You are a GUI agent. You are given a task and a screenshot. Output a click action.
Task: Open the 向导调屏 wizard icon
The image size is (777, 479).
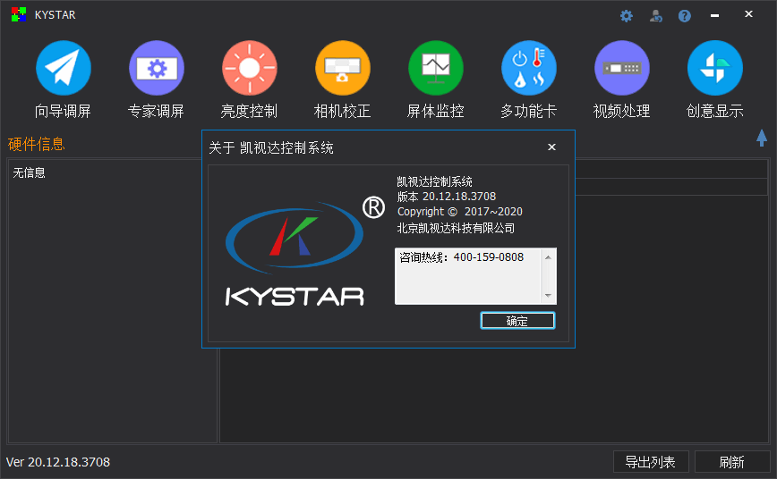pyautogui.click(x=64, y=68)
